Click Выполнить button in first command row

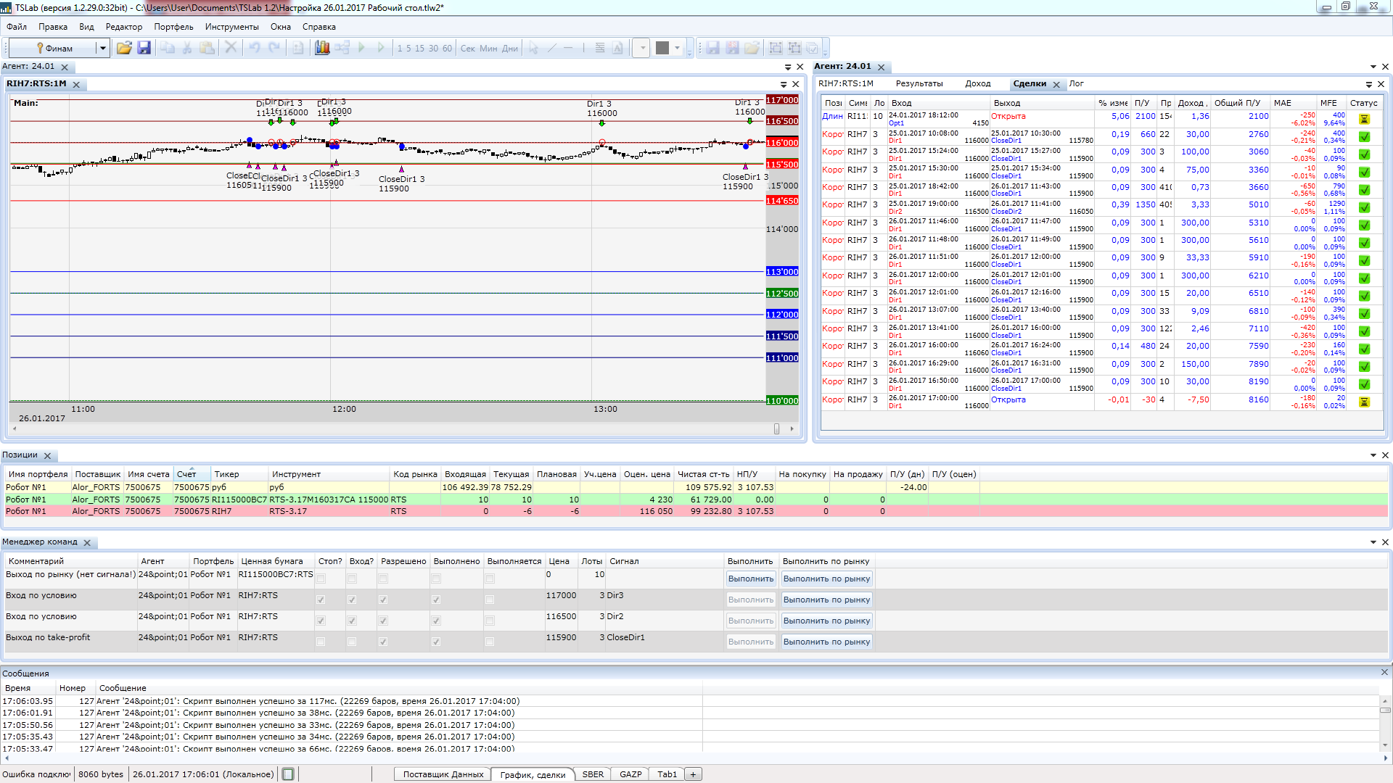click(751, 579)
